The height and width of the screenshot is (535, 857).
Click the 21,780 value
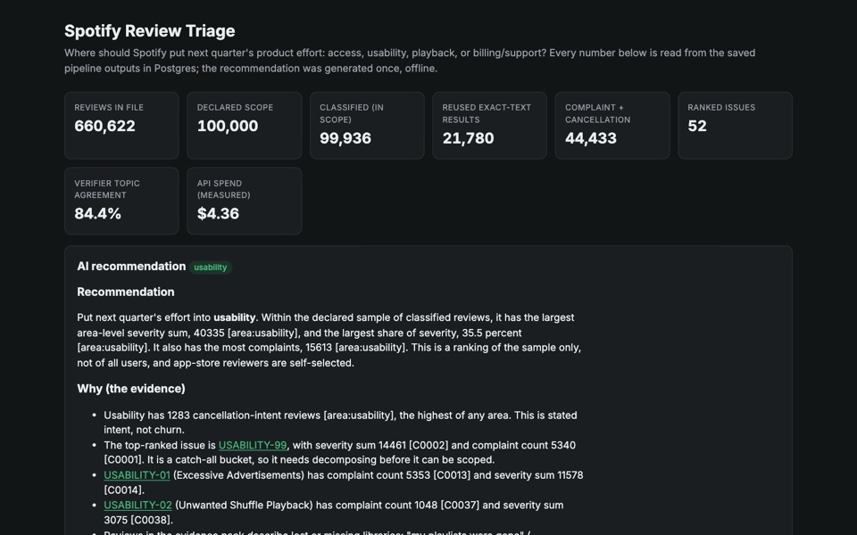click(468, 139)
